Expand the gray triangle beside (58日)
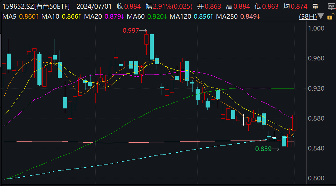The image size is (336, 186). [320, 17]
